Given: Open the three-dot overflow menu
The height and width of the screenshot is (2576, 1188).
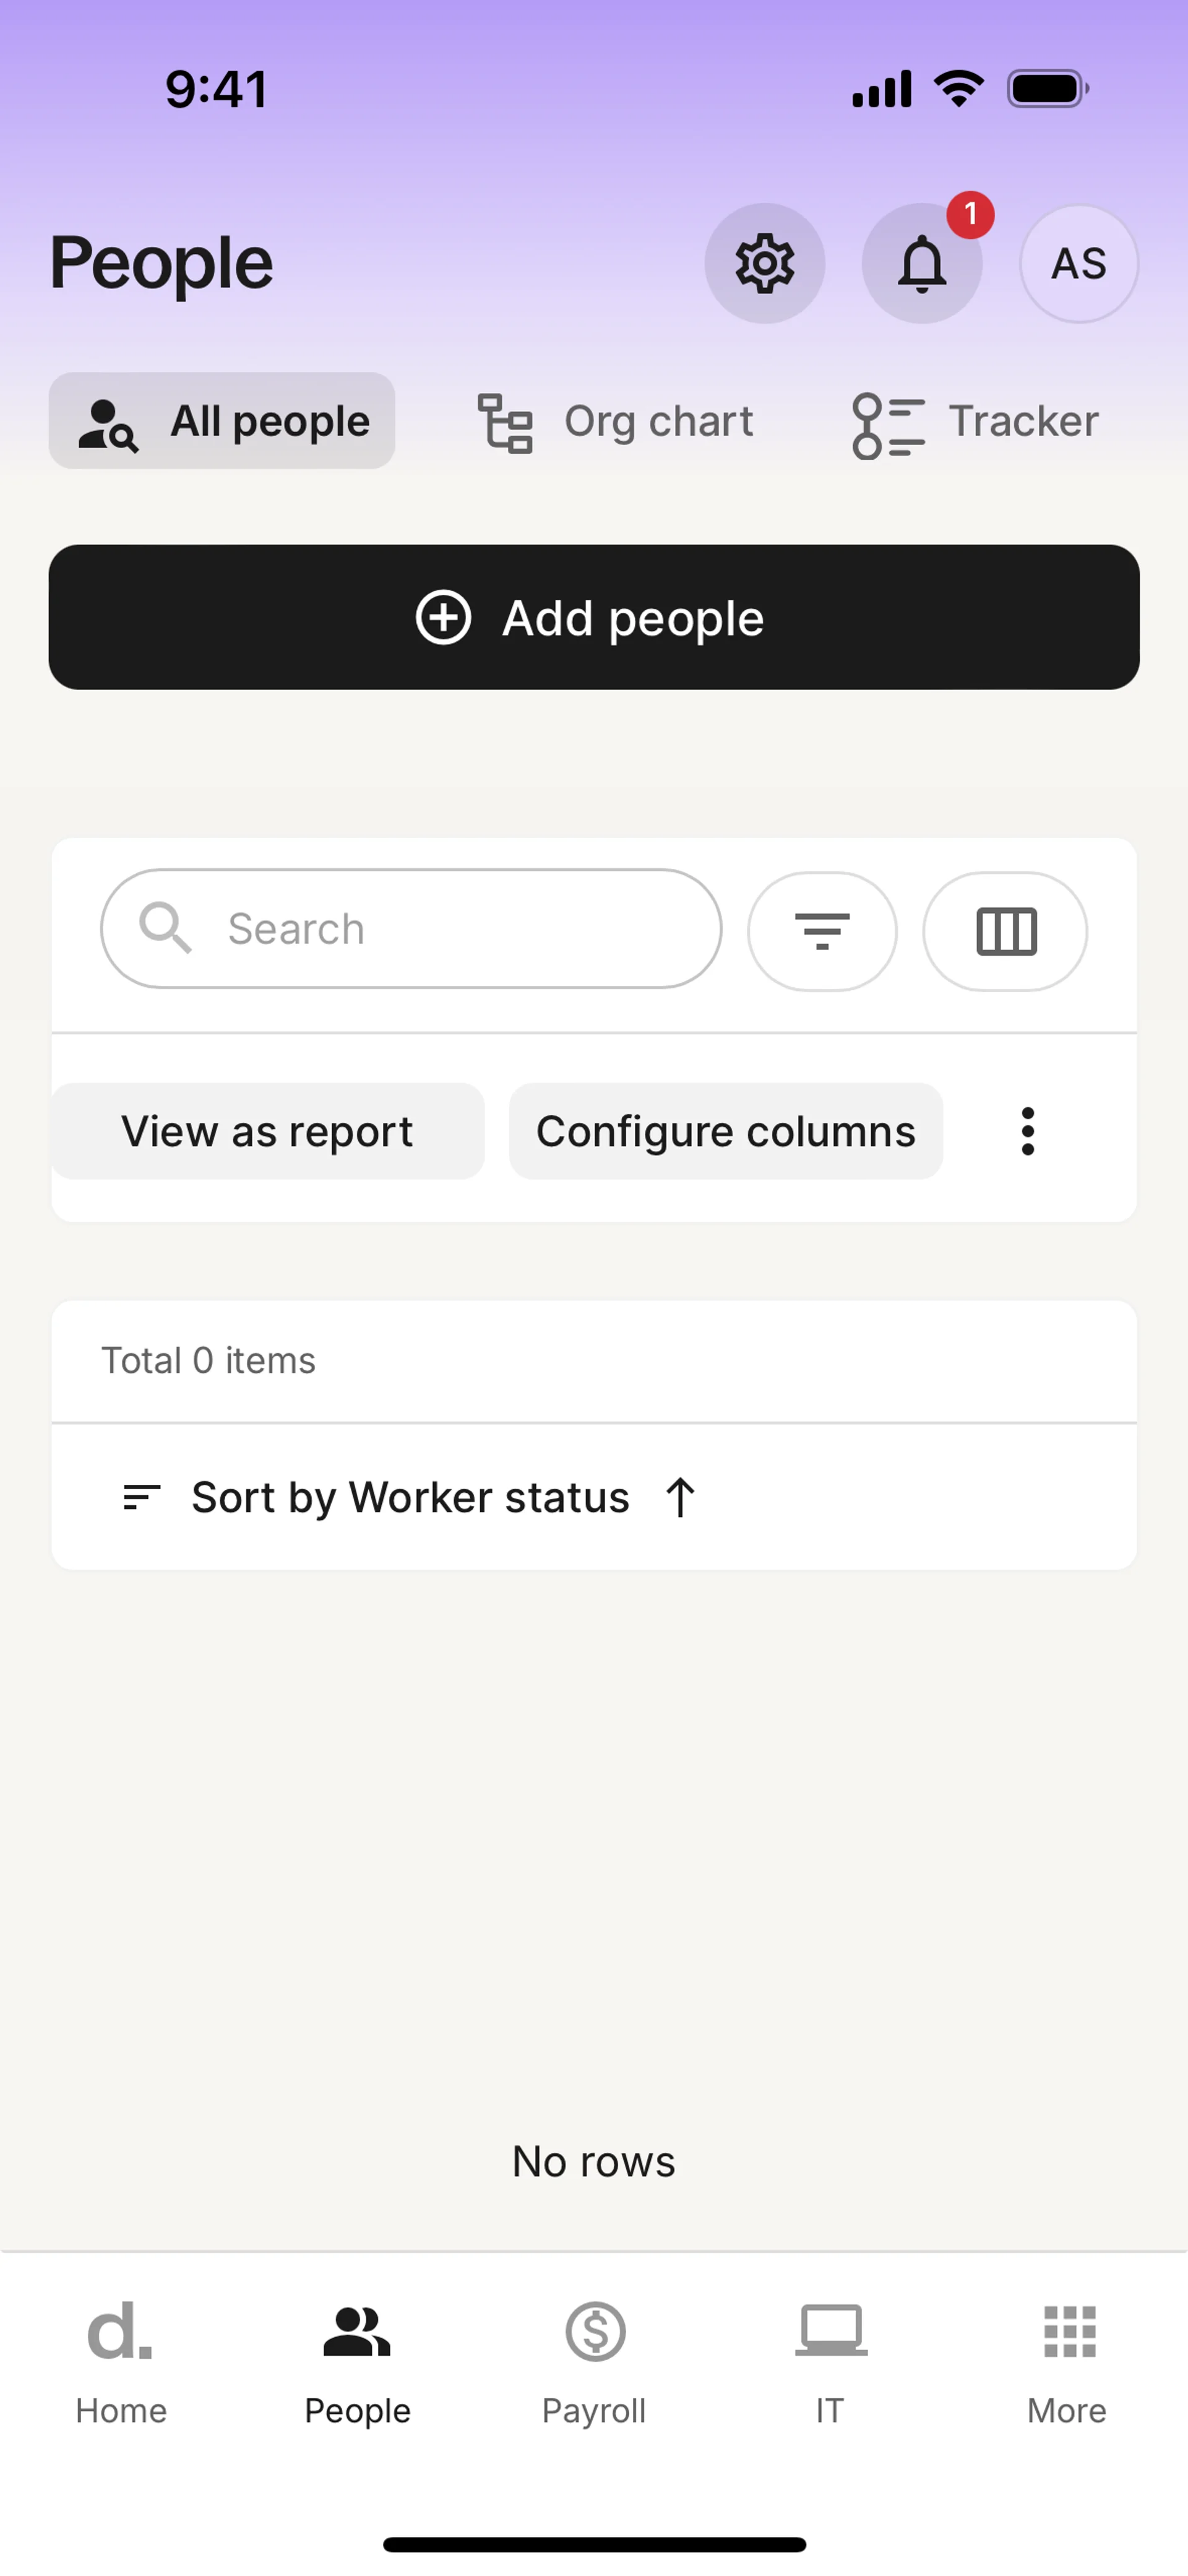Looking at the screenshot, I should pos(1027,1131).
